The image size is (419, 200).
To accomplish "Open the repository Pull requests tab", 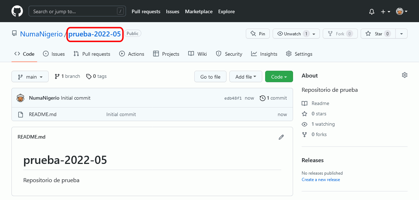I will (92, 54).
